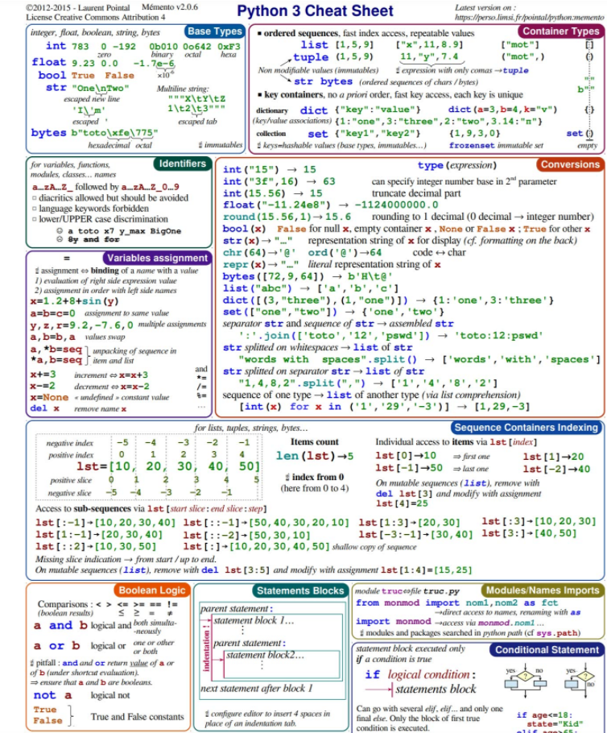
Task: Select the Modules/Names Imports header
Action: pos(542,590)
